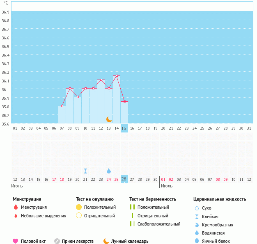Click the sticky fluid hourglass icon in grid
Screen dimensions: 257x244
coord(85,171)
